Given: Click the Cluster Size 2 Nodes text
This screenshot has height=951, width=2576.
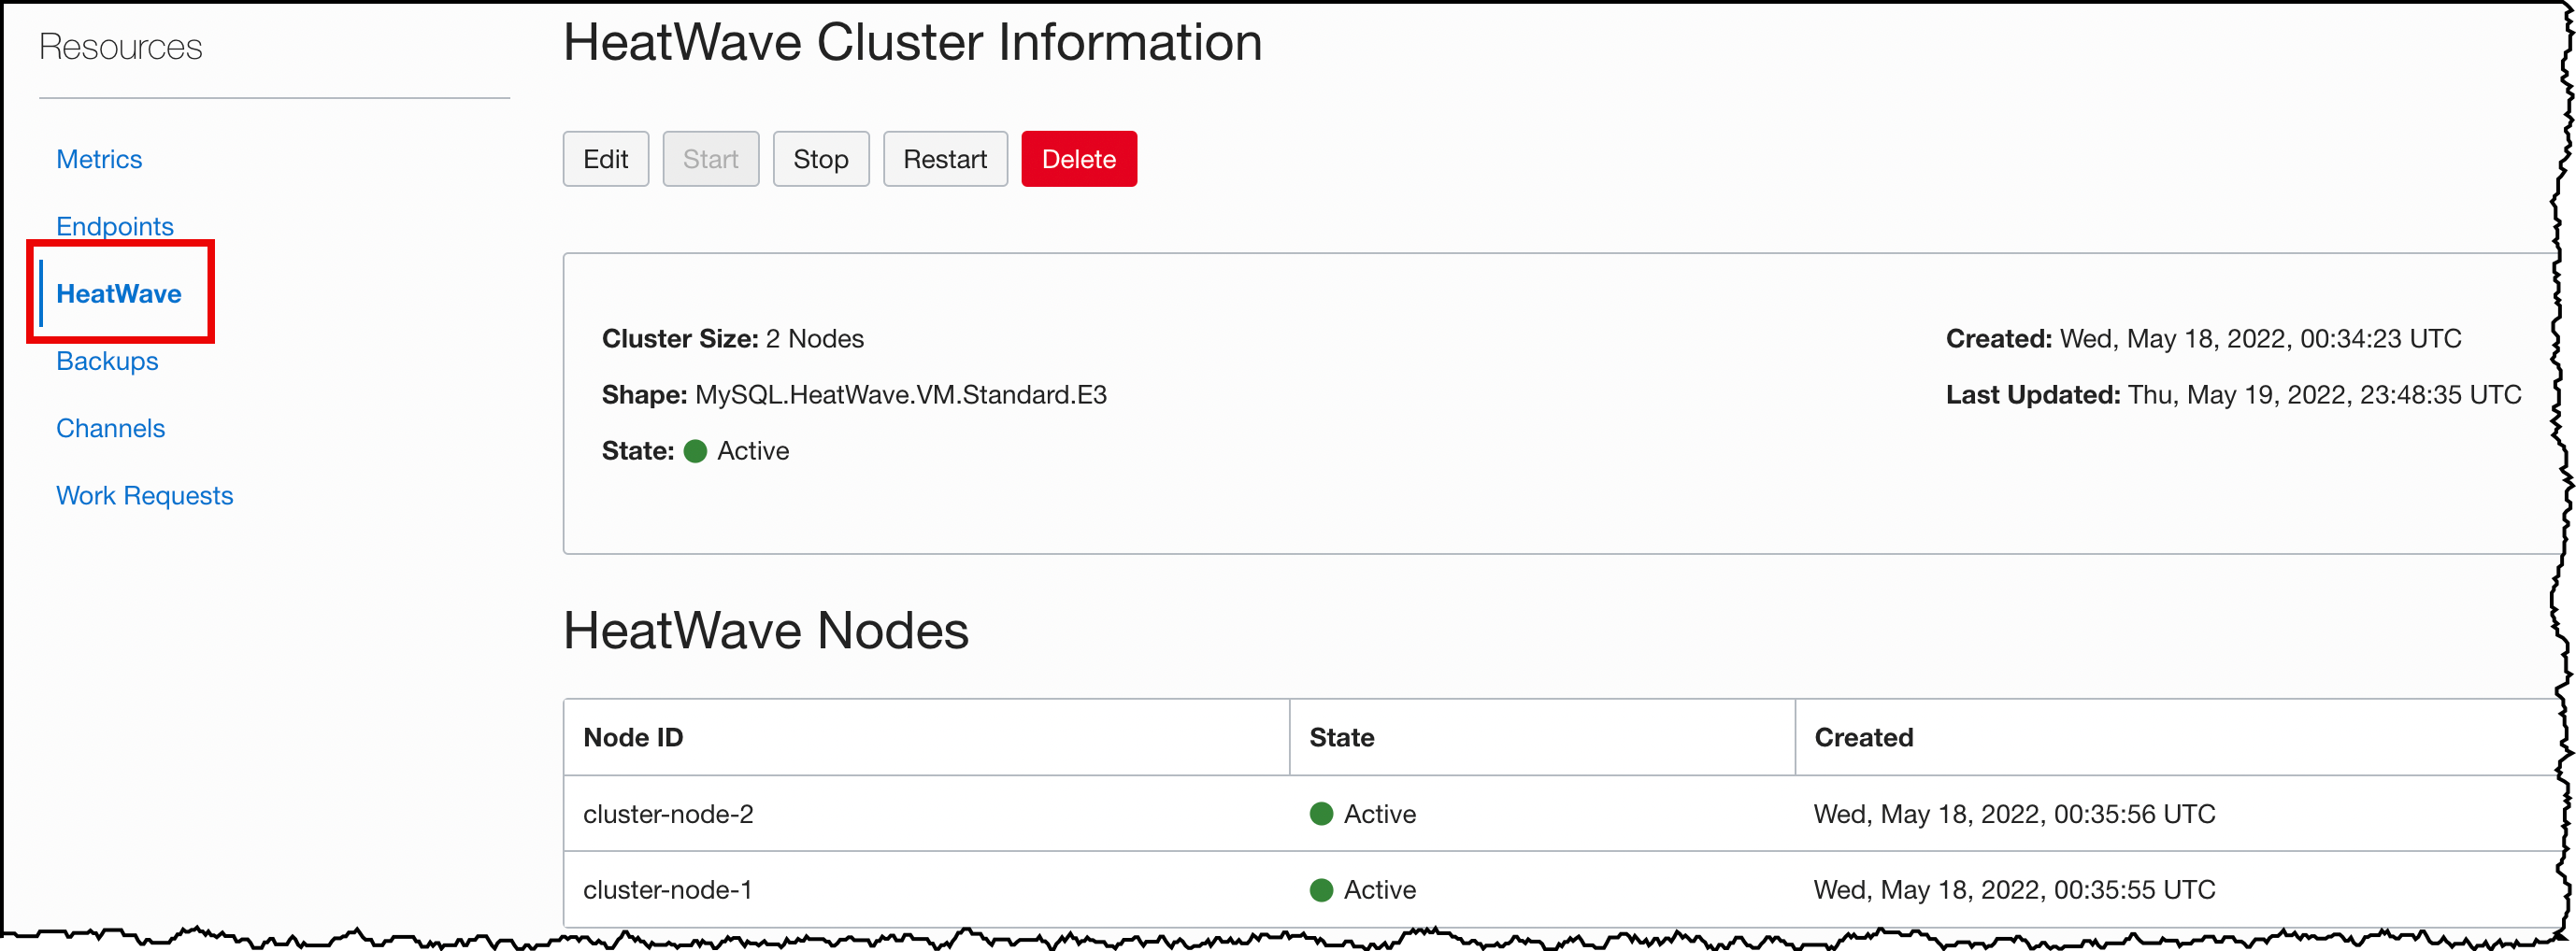Looking at the screenshot, I should point(733,339).
